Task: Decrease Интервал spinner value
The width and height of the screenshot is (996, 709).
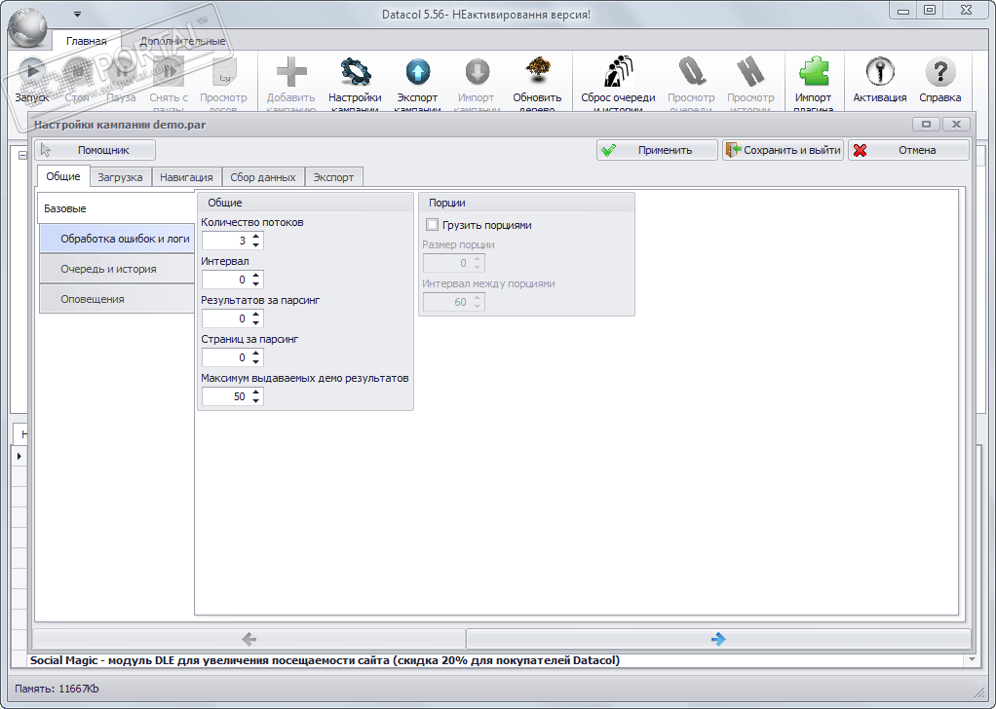Action: (256, 283)
